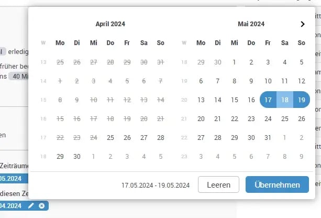Remove the 04.2024 date range tag
The height and width of the screenshot is (218, 321).
(x=41, y=206)
